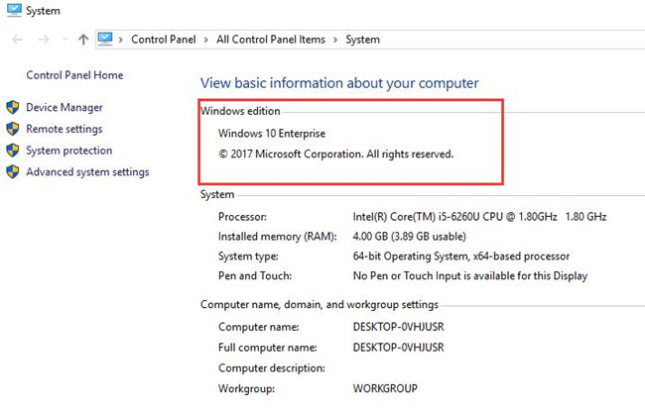Click Computer name, domain, and workgroup settings header

tap(320, 304)
